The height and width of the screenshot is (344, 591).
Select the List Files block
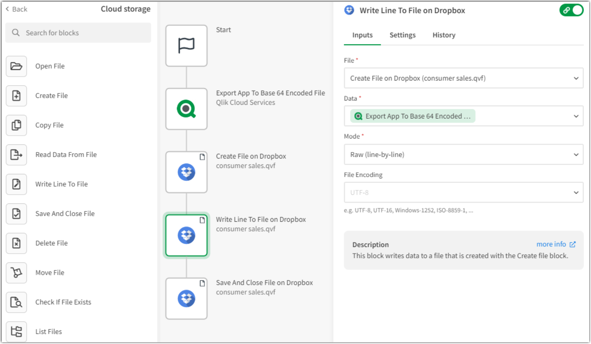[48, 331]
